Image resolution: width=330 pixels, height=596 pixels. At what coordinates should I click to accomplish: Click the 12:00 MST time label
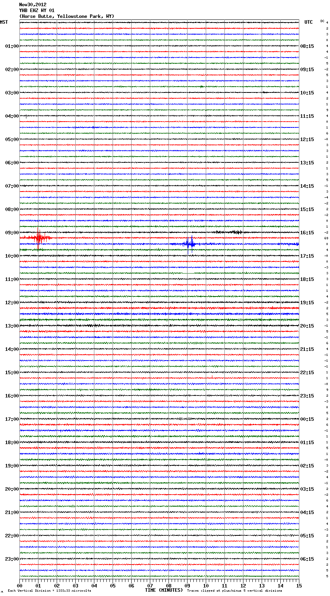12,303
